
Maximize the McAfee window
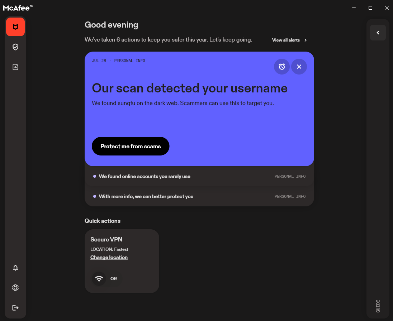370,8
